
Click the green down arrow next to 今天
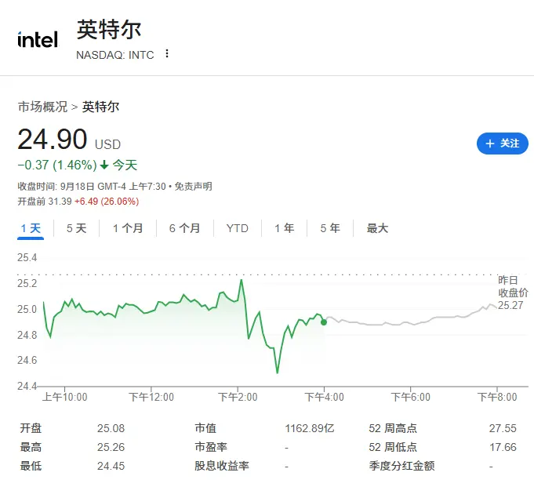(x=104, y=165)
